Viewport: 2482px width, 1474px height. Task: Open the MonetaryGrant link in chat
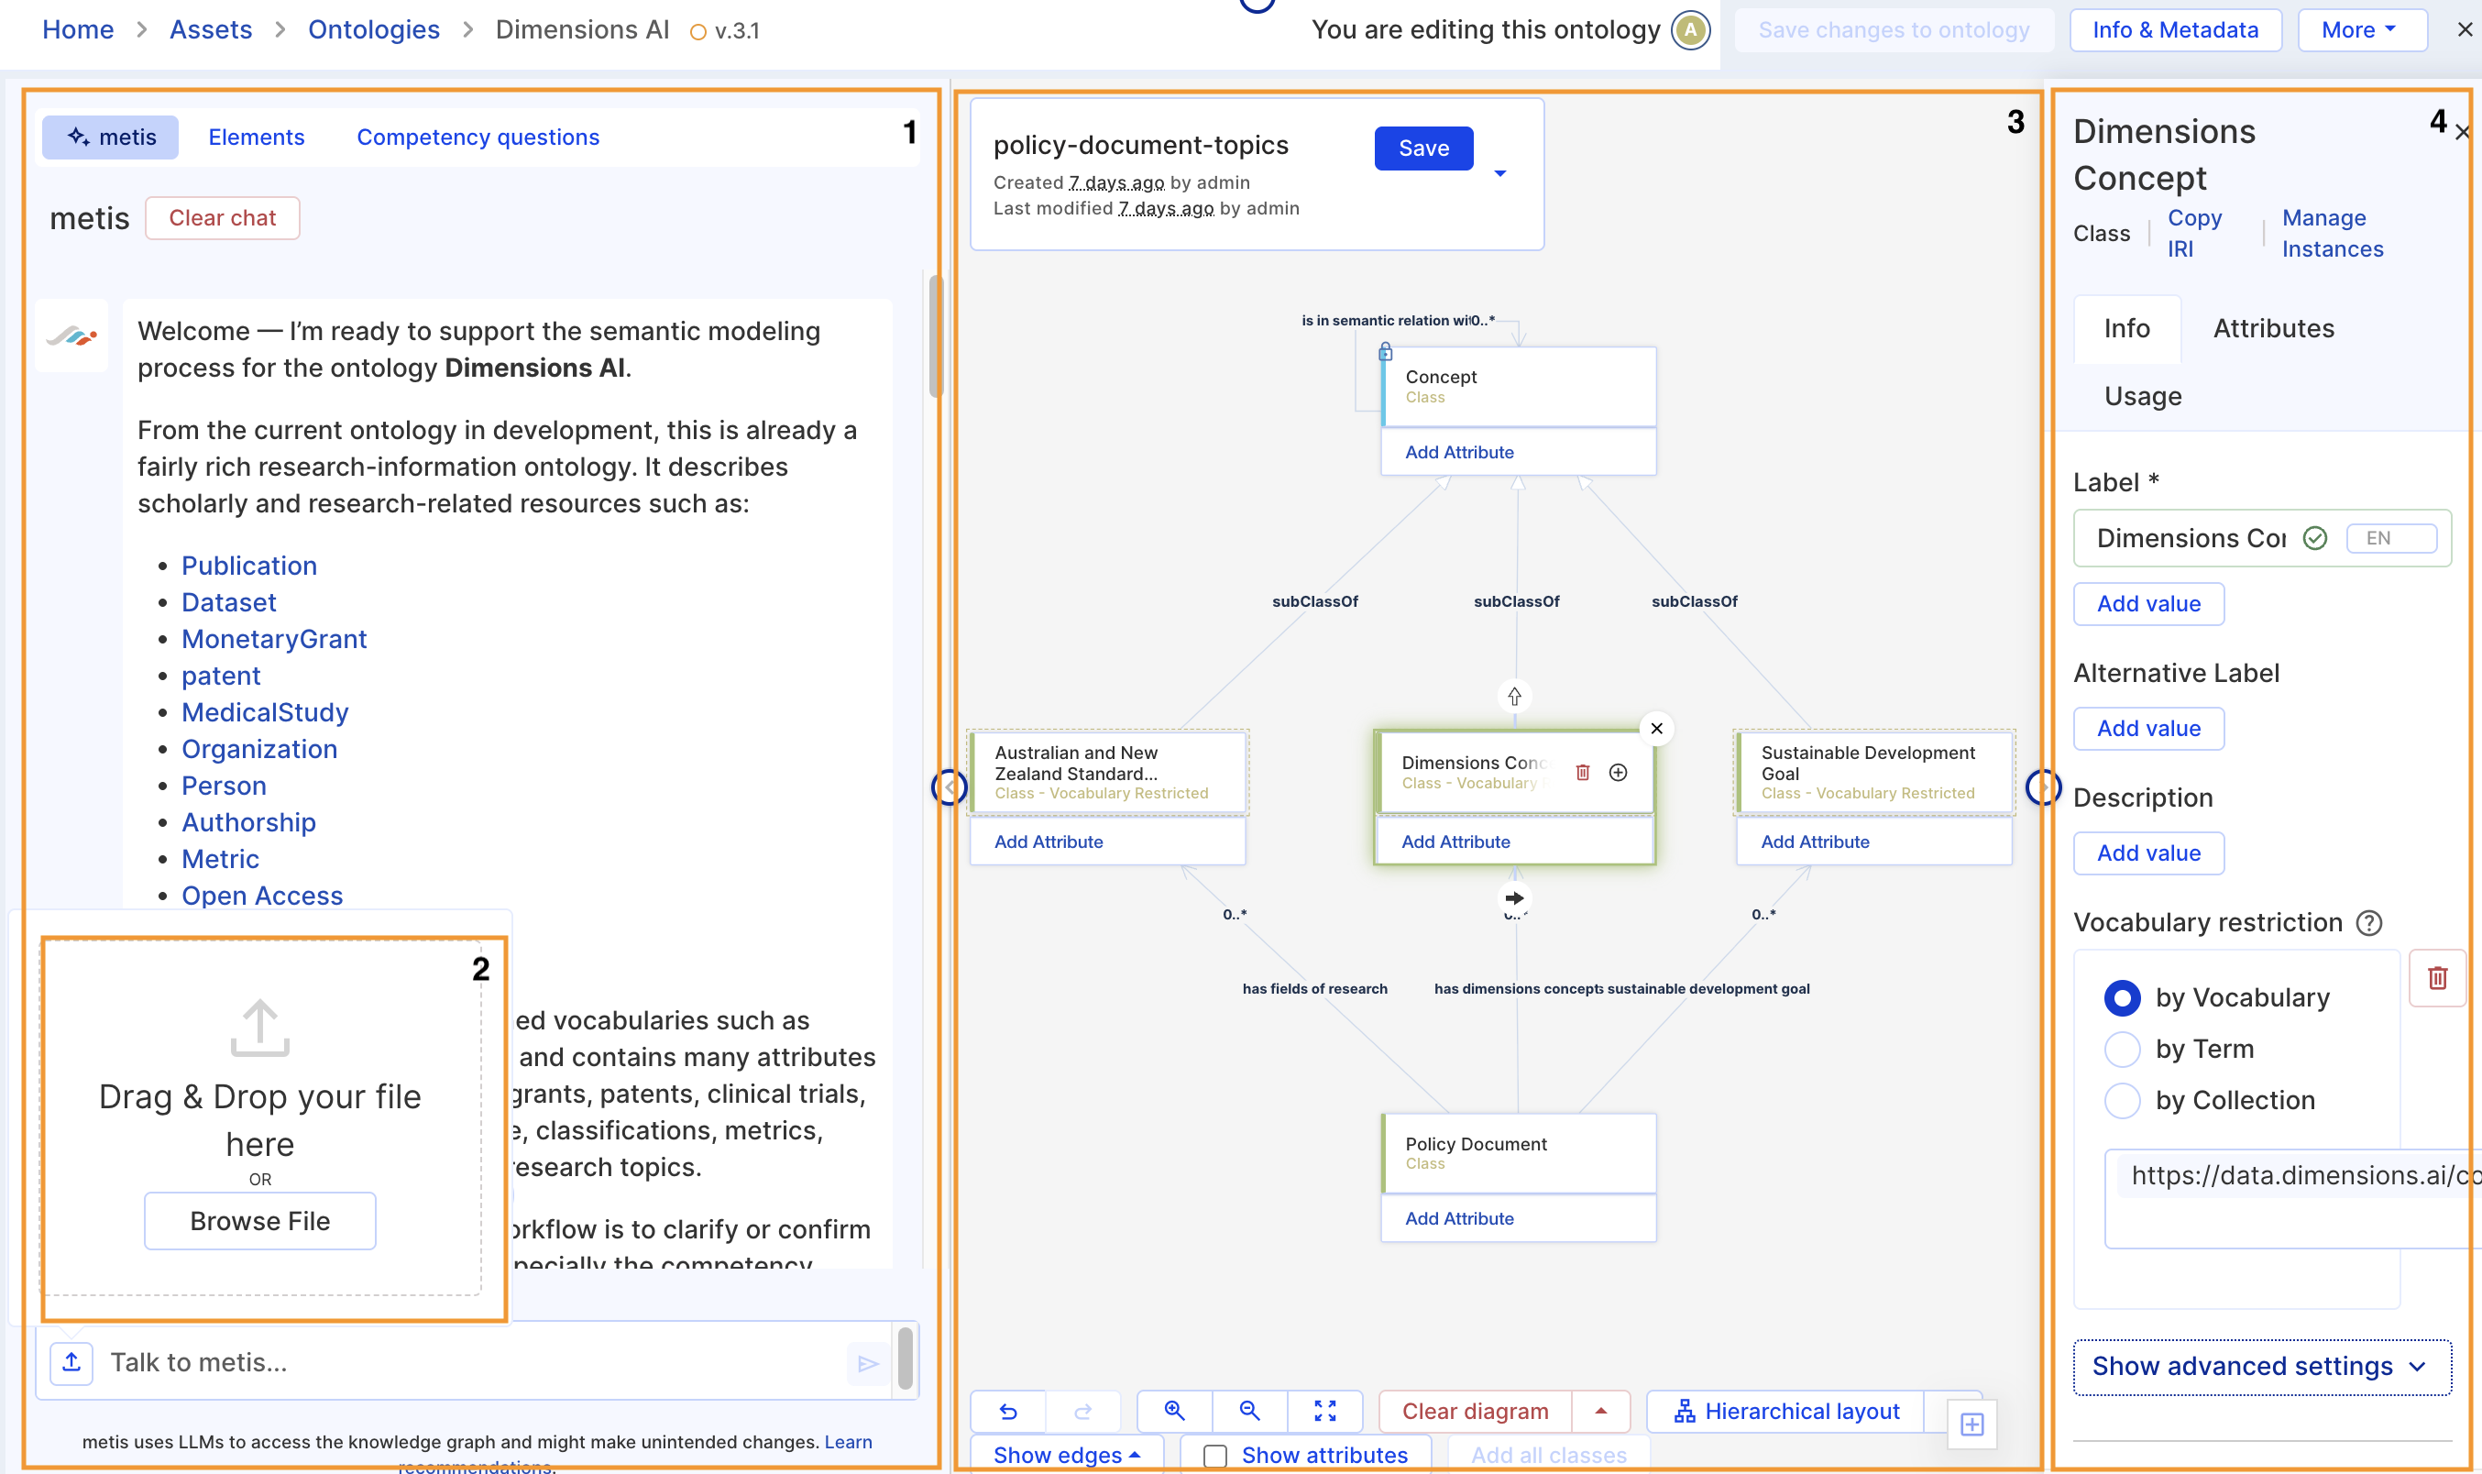[274, 640]
